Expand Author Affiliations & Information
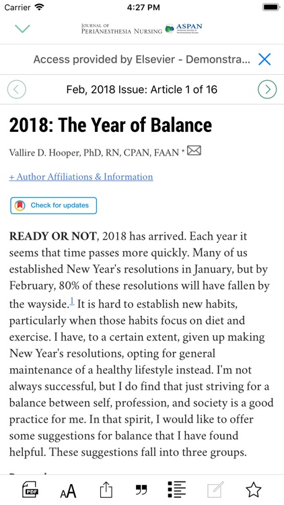The height and width of the screenshot is (505, 284). pos(81,177)
